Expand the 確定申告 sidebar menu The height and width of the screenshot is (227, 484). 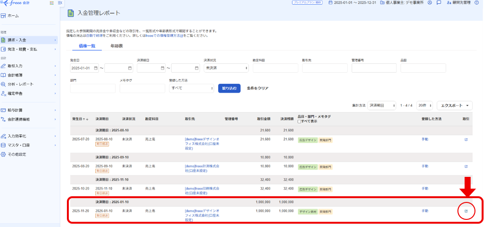pyautogui.click(x=29, y=93)
